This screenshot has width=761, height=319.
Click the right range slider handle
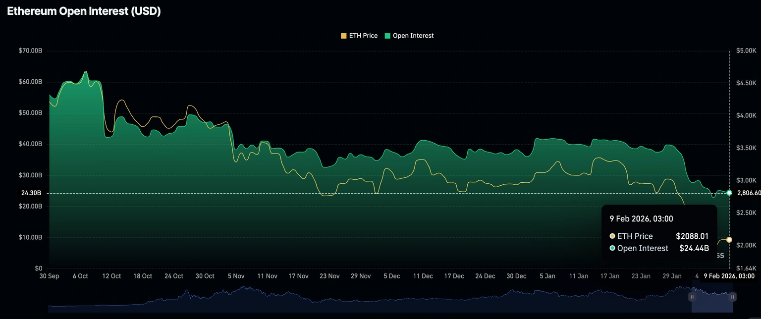pyautogui.click(x=732, y=297)
